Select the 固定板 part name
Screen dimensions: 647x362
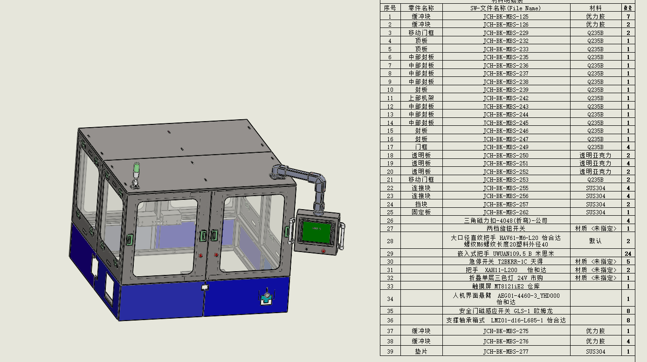pos(421,212)
